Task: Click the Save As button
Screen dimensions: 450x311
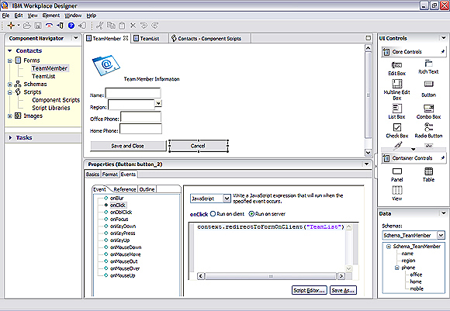Action: [x=343, y=290]
